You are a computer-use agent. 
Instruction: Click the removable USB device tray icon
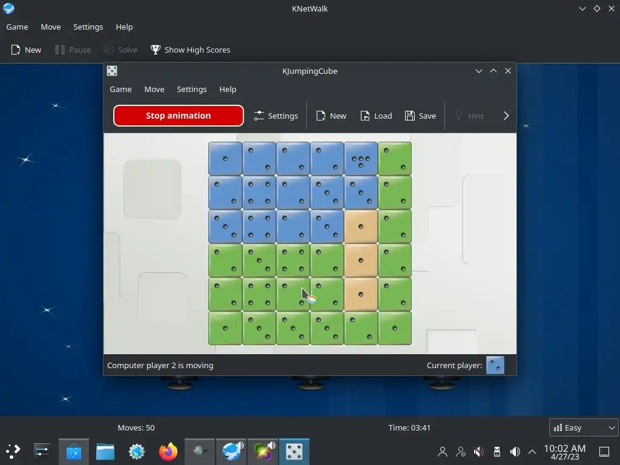click(496, 451)
